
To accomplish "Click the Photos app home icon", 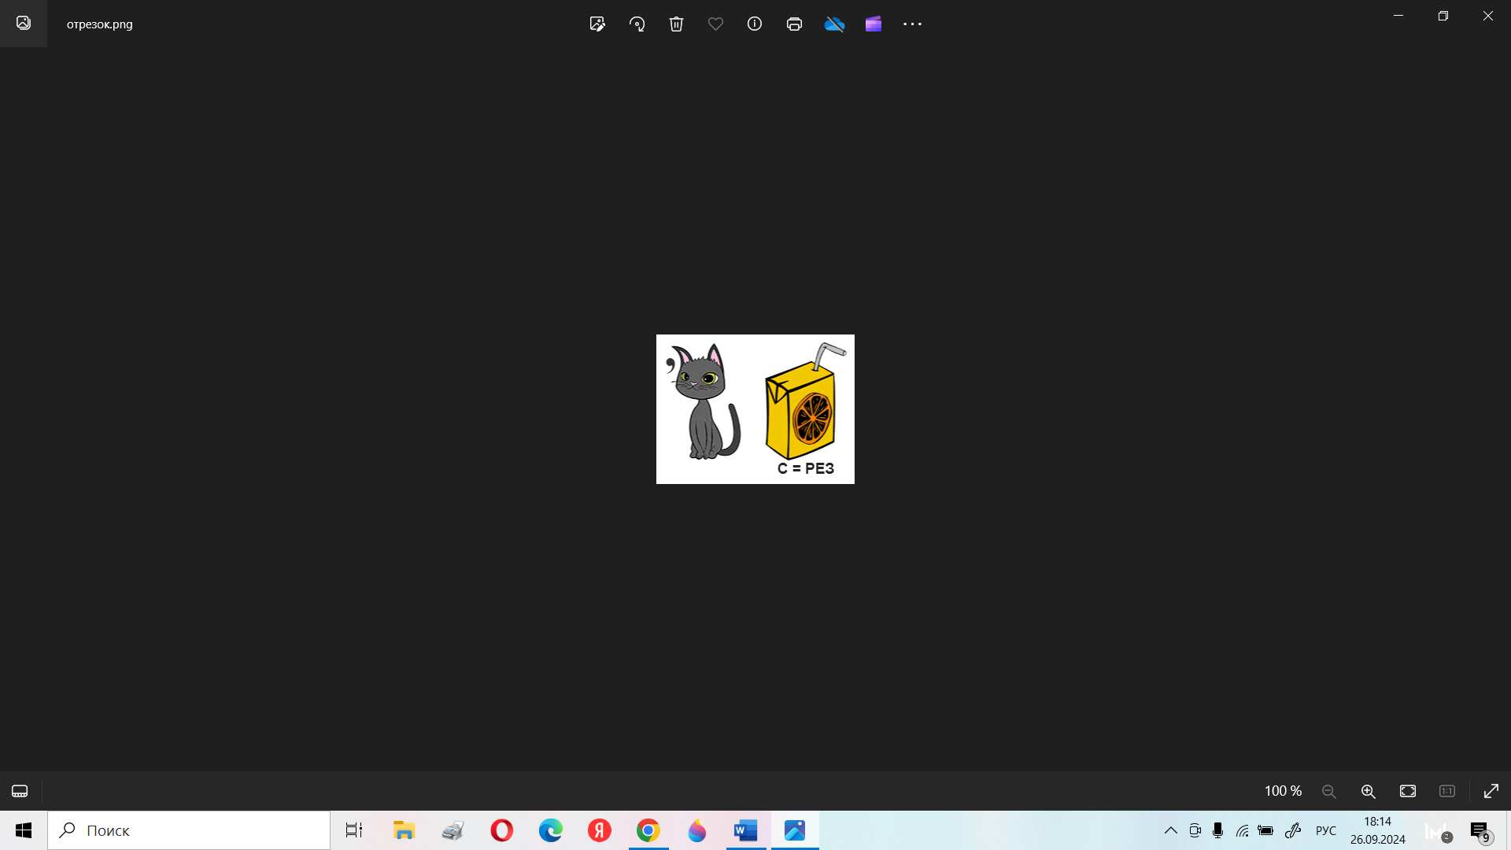I will point(24,23).
